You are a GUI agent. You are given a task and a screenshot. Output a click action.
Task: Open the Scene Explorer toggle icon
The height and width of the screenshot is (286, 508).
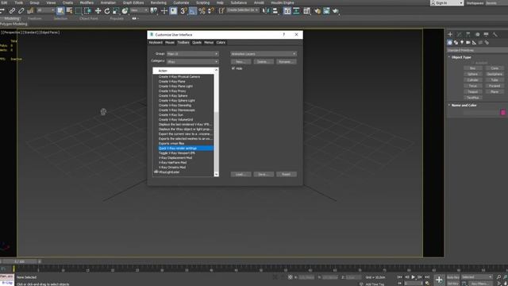click(287, 11)
